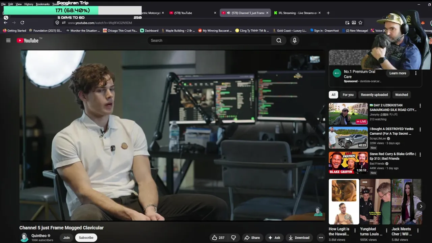Open Gold Coast Luxury bookmark

pyautogui.click(x=289, y=31)
